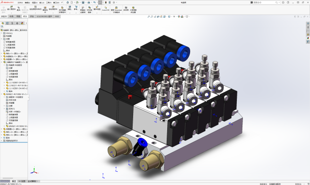Open dropdown under Move Component
This screenshot has height=185, width=310.
point(53,13)
